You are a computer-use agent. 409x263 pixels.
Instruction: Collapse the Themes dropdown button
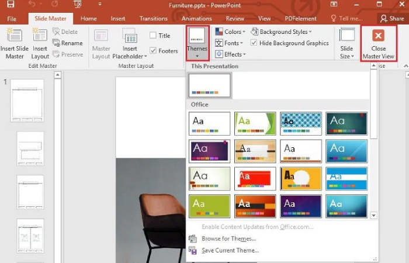197,43
